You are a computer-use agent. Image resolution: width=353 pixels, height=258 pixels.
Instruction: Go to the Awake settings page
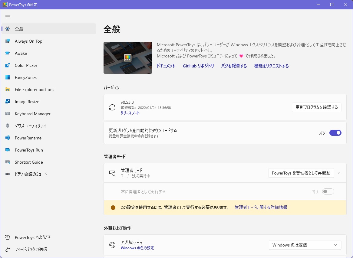(x=49, y=53)
